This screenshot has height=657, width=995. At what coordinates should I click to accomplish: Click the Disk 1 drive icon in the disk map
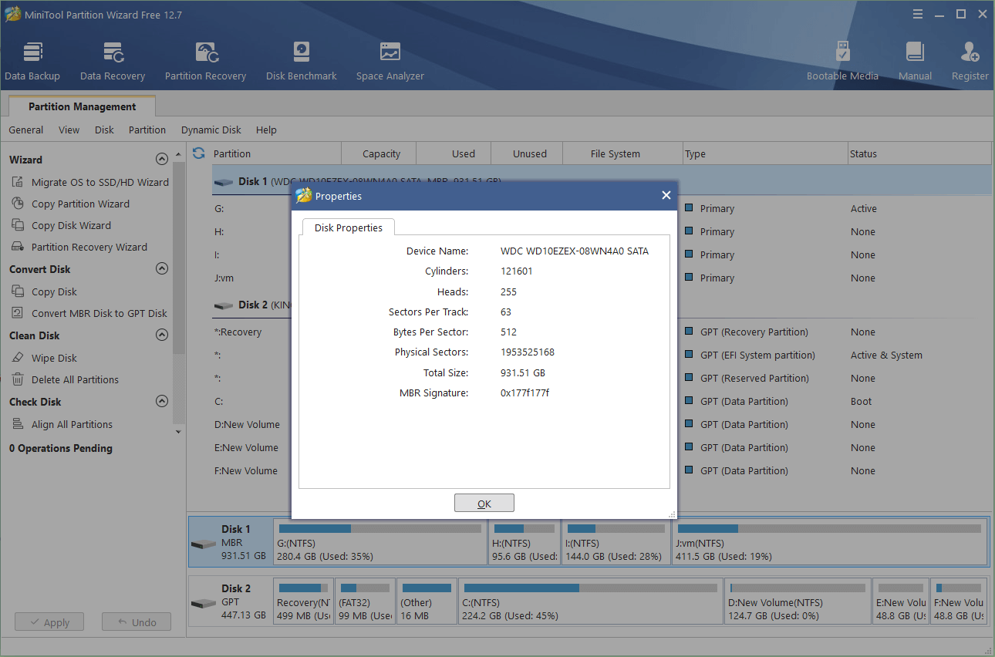tap(204, 544)
